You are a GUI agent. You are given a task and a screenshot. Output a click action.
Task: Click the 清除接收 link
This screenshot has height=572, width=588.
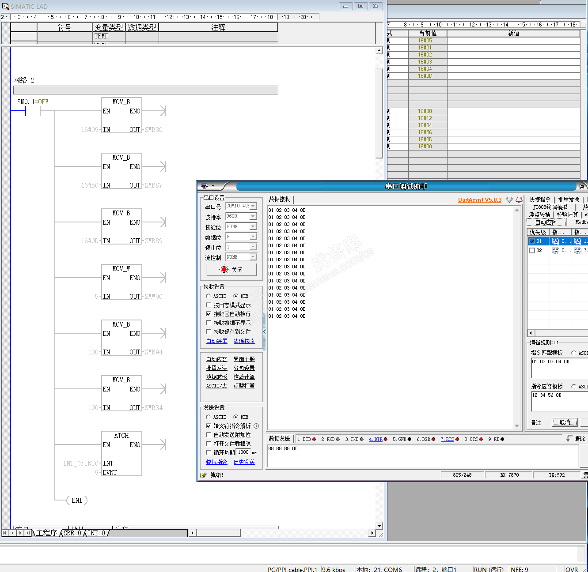tap(244, 341)
